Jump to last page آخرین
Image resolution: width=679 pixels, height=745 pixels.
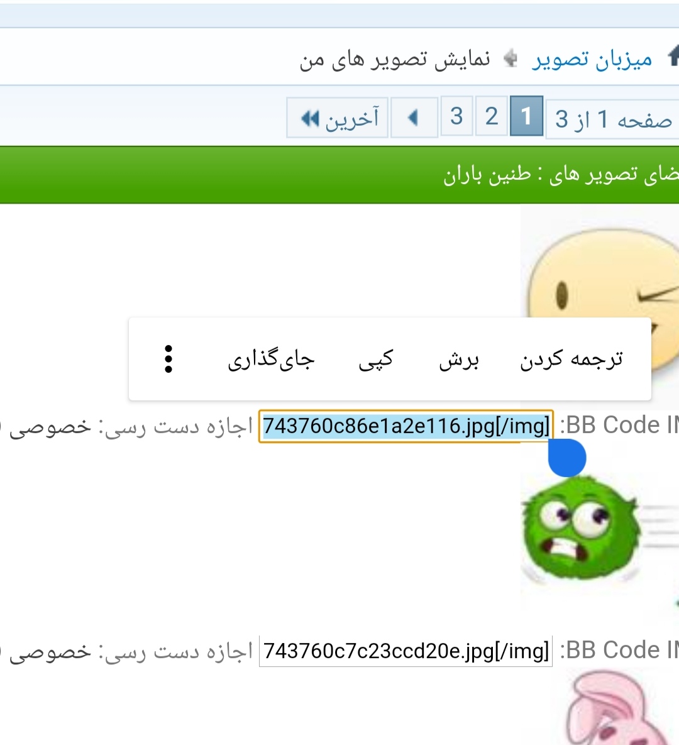338,118
